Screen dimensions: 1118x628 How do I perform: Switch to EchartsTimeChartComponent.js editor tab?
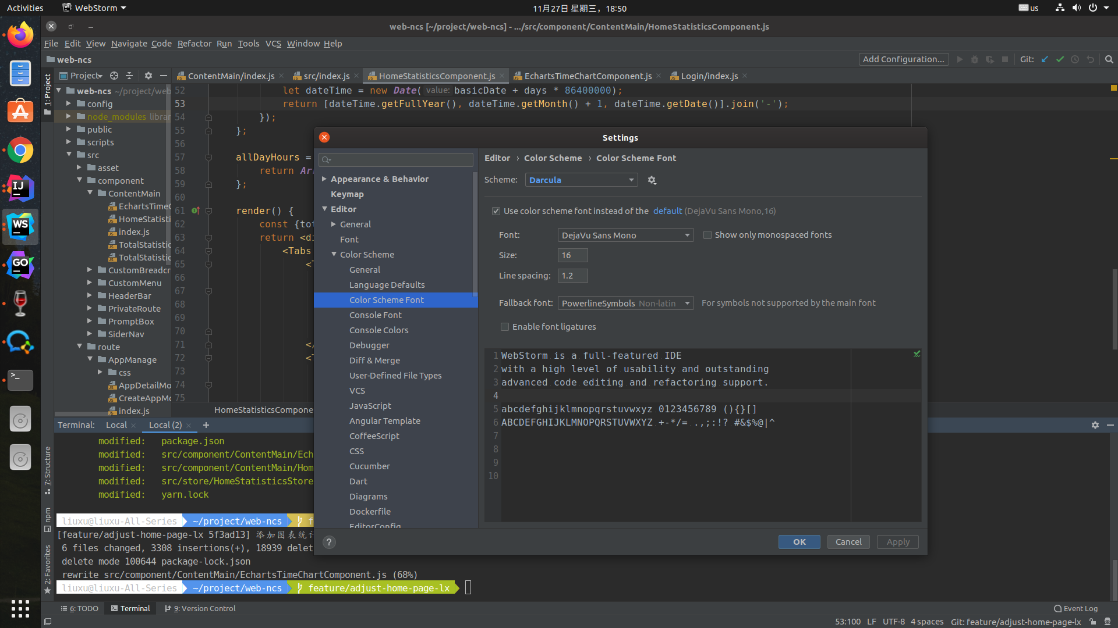point(588,76)
